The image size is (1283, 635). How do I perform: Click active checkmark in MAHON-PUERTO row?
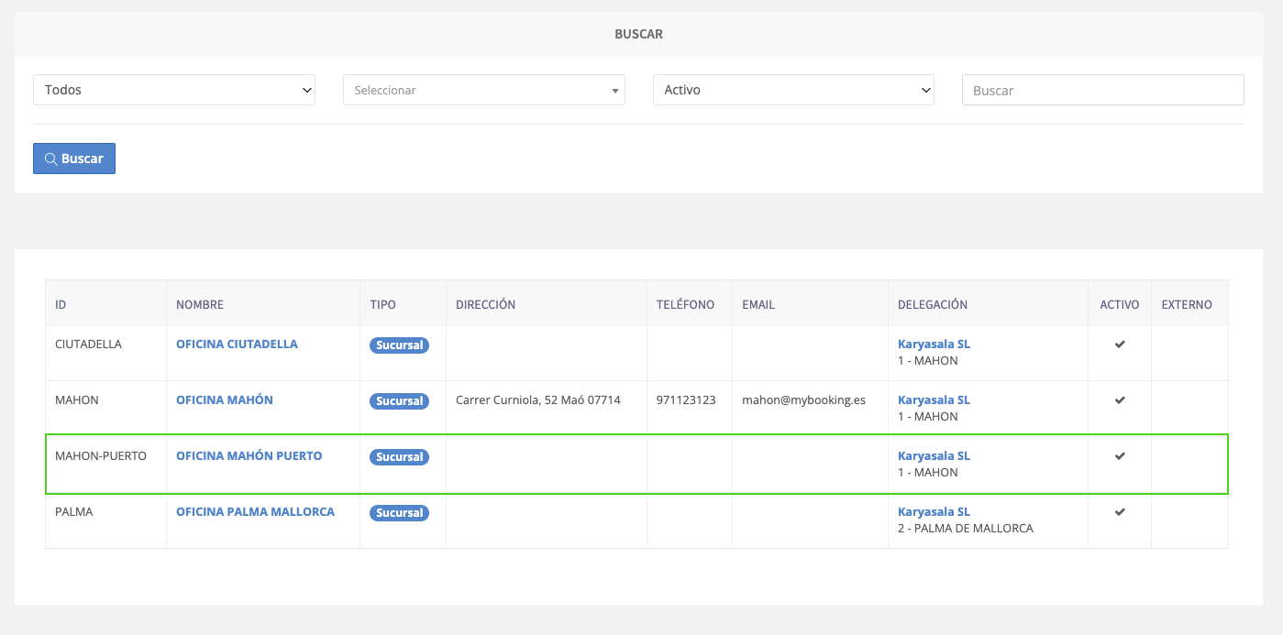coord(1120,456)
